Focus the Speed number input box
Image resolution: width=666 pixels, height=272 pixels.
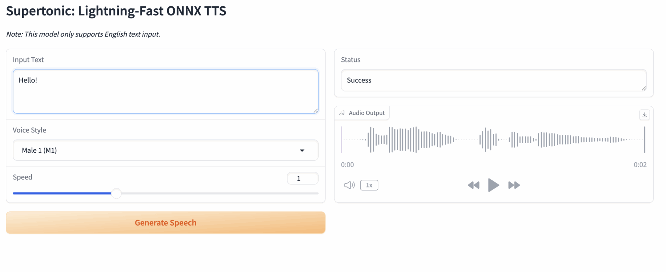(302, 178)
